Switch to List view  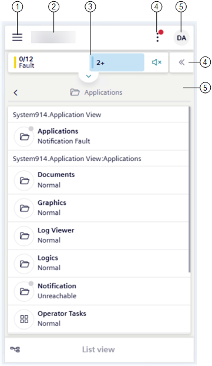point(98,350)
